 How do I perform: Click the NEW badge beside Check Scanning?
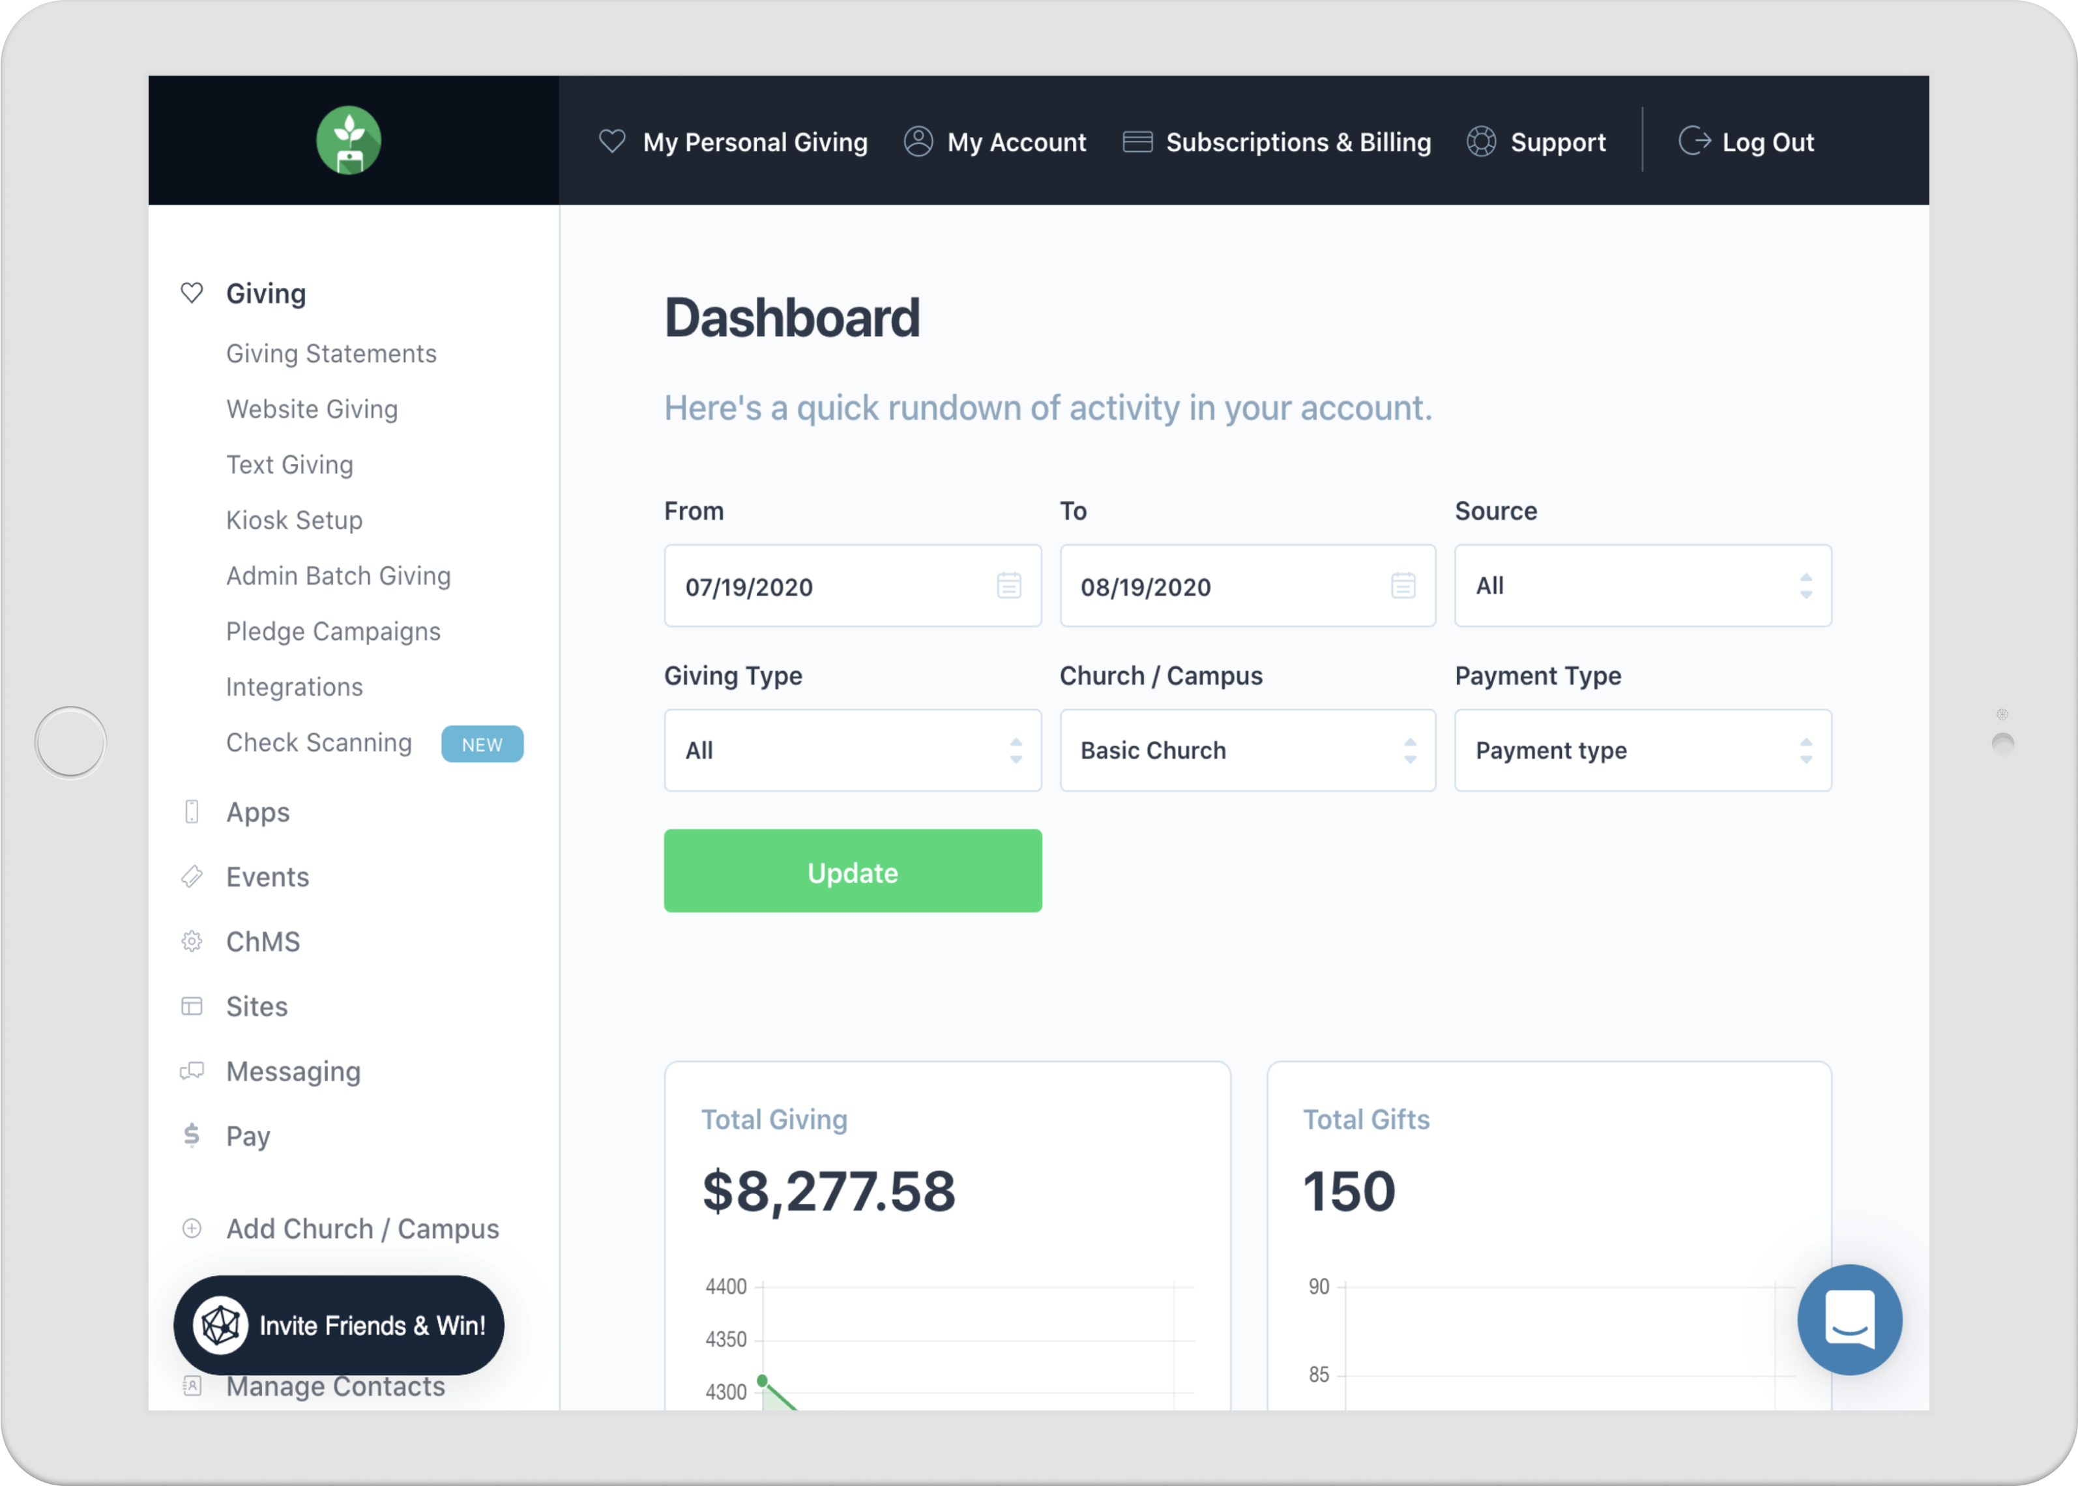click(482, 744)
